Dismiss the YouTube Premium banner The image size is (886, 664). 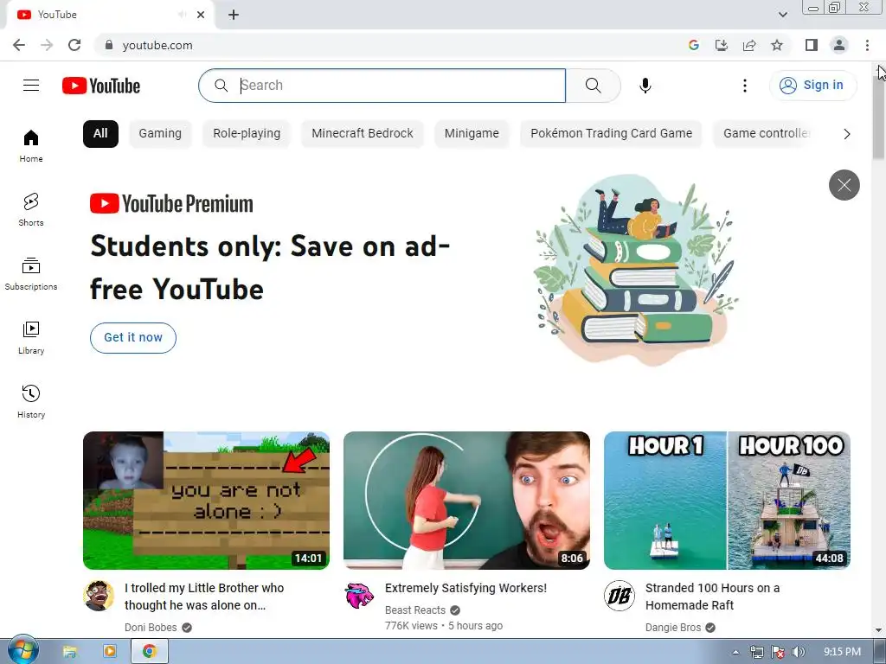tap(844, 185)
